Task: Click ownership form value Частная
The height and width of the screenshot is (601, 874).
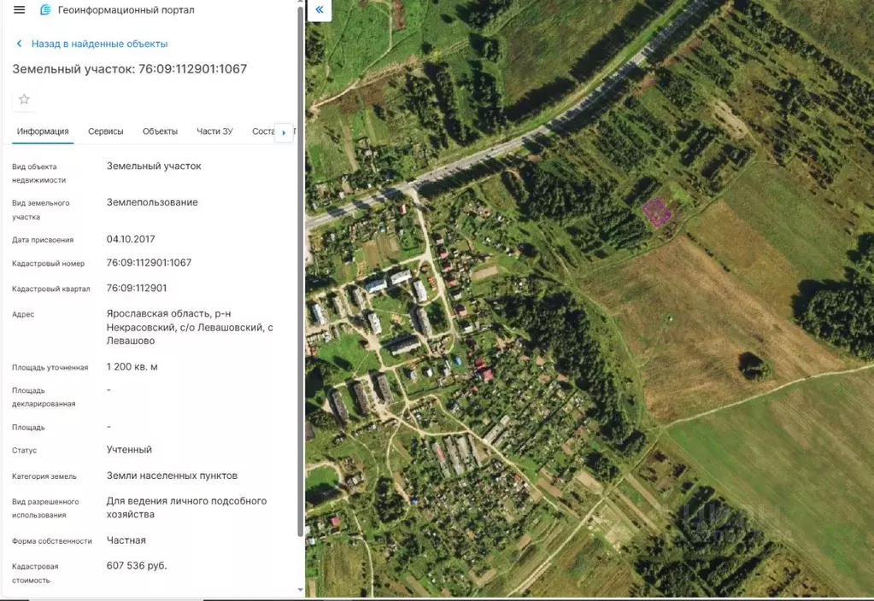Action: pyautogui.click(x=126, y=540)
